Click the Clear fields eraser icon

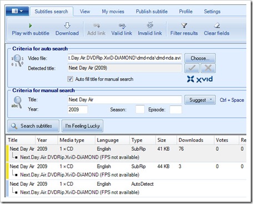(x=217, y=25)
